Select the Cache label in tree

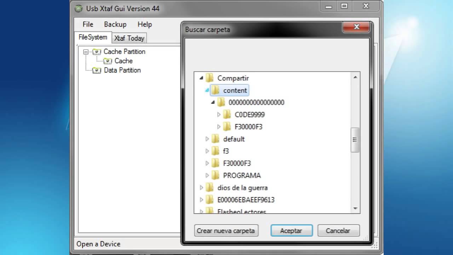124,61
